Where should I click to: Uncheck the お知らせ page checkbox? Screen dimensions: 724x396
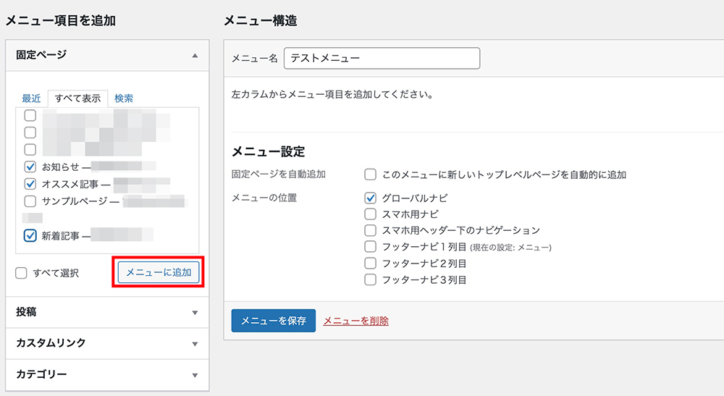click(x=30, y=167)
